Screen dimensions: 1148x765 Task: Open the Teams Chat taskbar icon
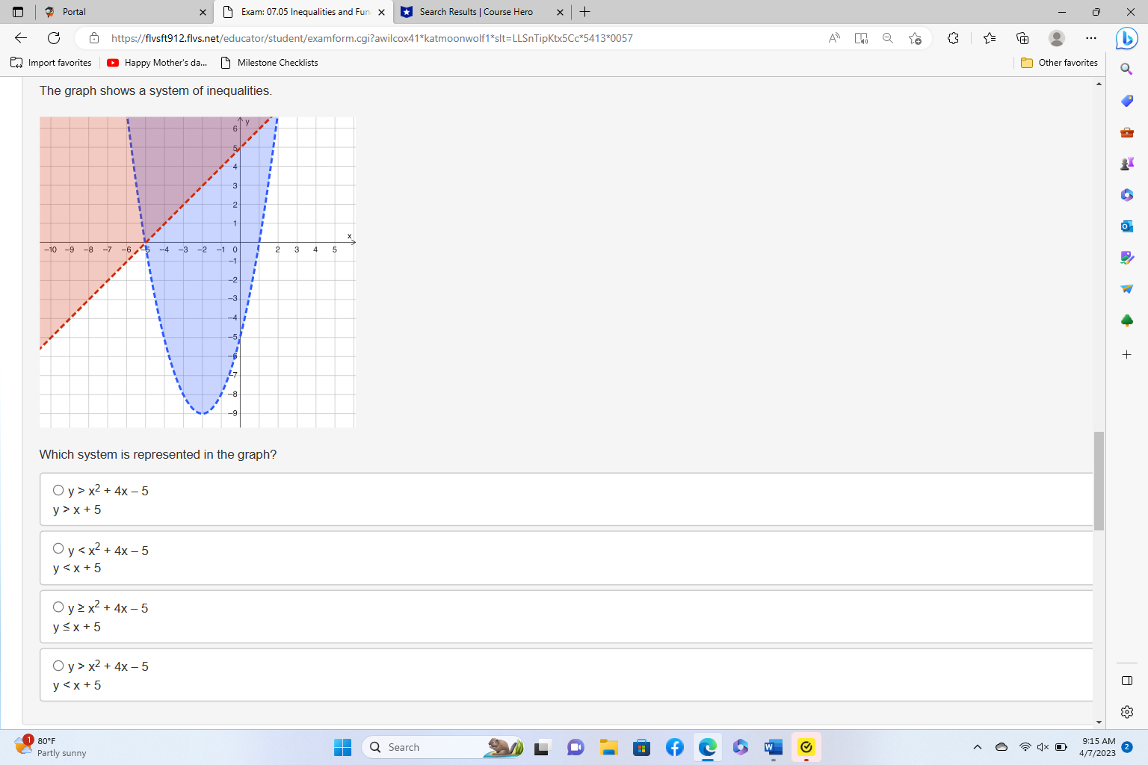pos(575,747)
